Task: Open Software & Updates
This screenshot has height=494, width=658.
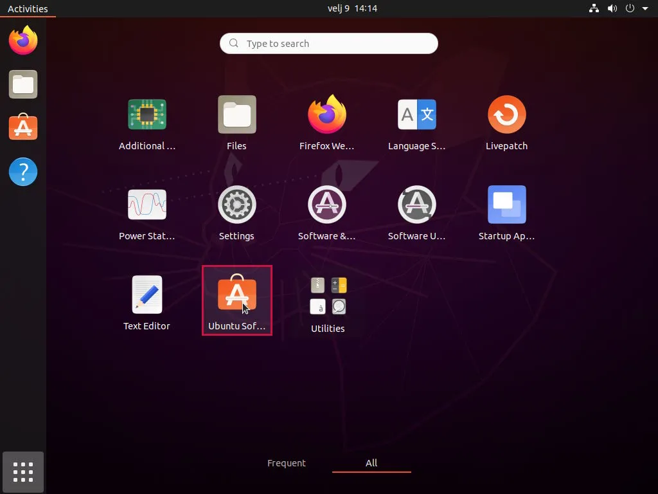Action: (x=326, y=205)
